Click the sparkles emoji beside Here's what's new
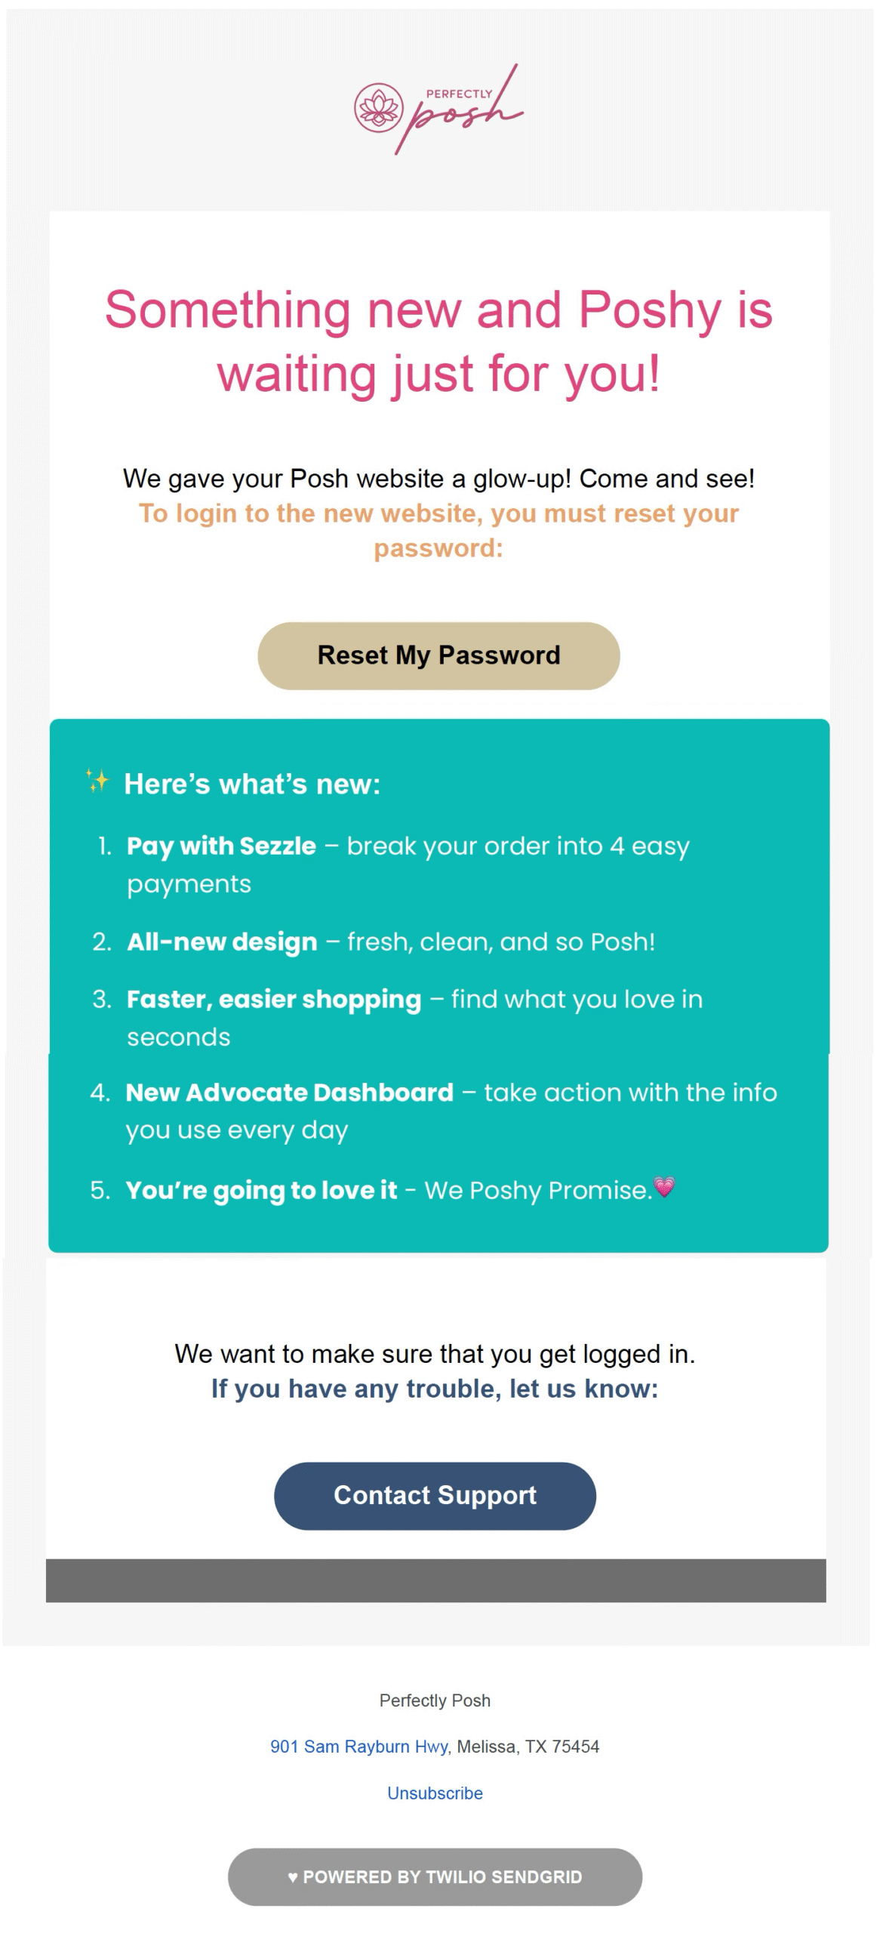Viewport: 883px width, 1933px height. [x=97, y=780]
